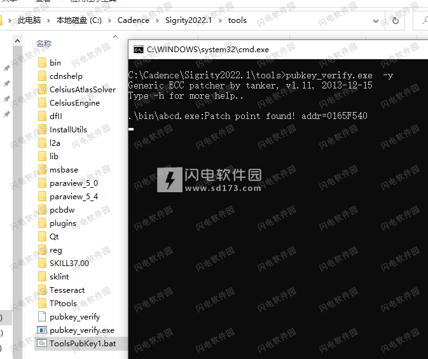Viewport: 428px width, 359px height.
Task: Open the bin folder icon
Action: [42, 62]
